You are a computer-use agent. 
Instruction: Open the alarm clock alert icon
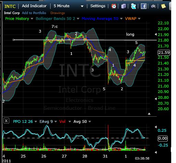point(113,6)
